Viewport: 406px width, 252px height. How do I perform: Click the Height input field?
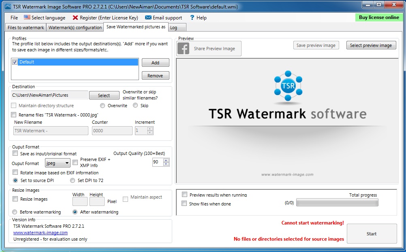(x=97, y=201)
